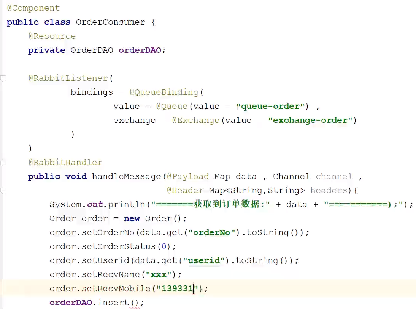This screenshot has height=309, width=416.
Task: Click the "orderNo" string literal
Action: (x=212, y=232)
